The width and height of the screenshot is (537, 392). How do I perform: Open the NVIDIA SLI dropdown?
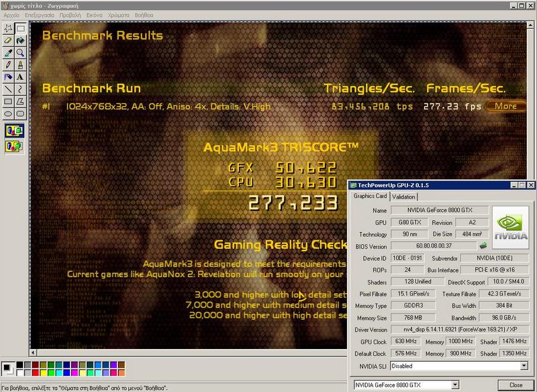coord(524,366)
